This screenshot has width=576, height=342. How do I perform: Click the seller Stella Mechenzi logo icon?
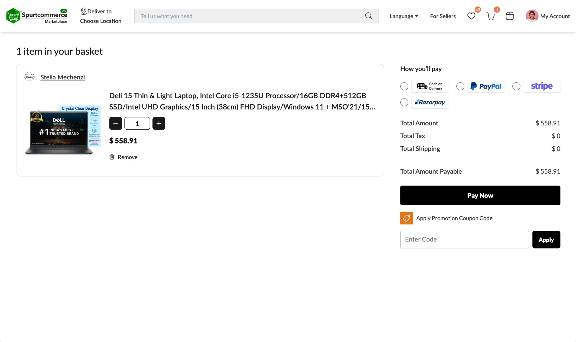[x=29, y=77]
